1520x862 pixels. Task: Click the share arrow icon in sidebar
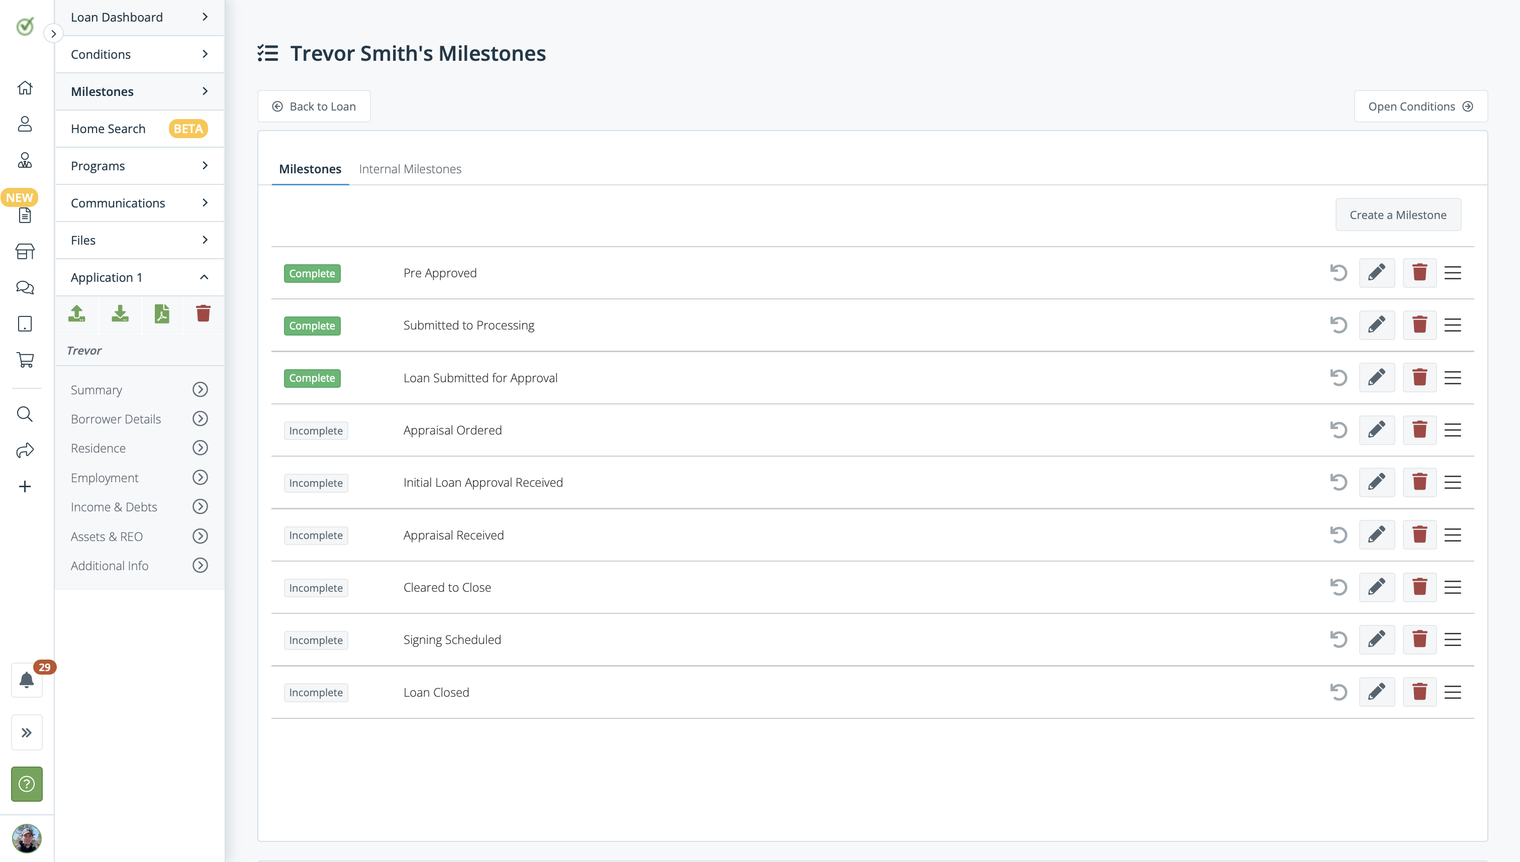[x=25, y=451]
